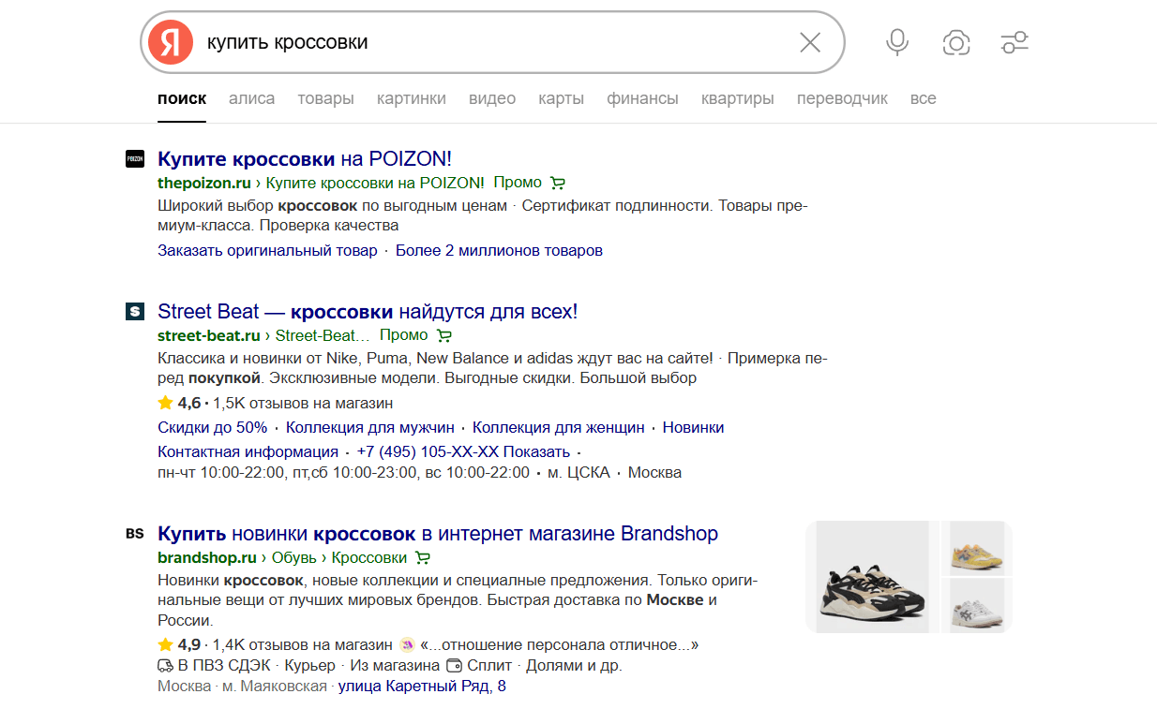Open 'Купите кроссовки на POIZON!' result
The image size is (1157, 709).
(305, 158)
